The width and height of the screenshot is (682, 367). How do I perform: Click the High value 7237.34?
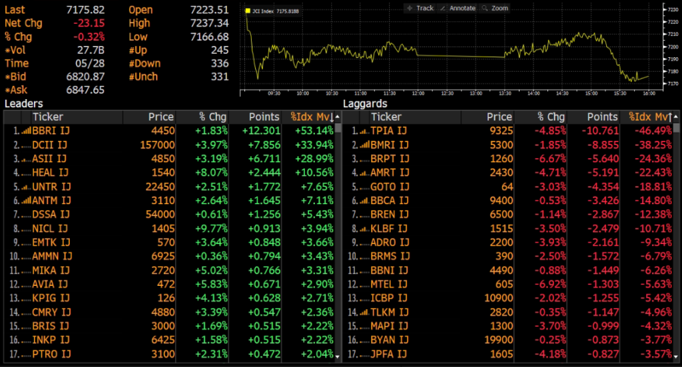pyautogui.click(x=209, y=23)
